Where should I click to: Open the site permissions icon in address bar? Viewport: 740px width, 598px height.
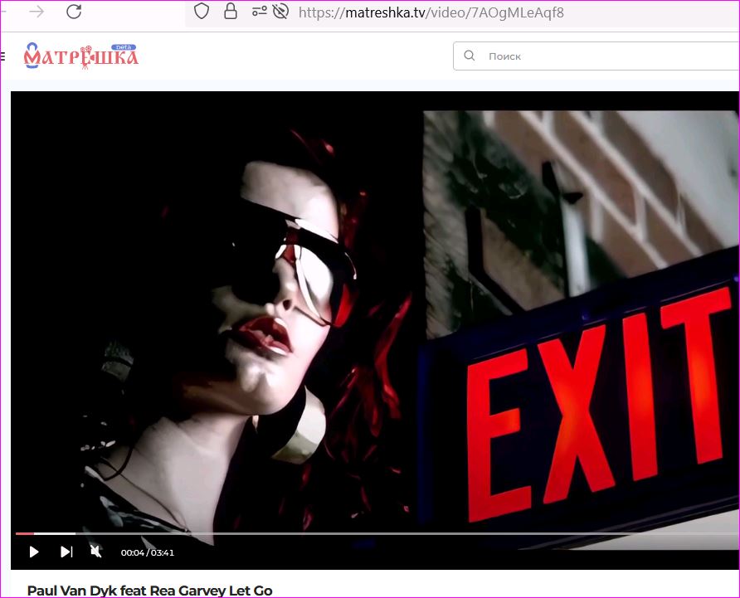pos(259,12)
